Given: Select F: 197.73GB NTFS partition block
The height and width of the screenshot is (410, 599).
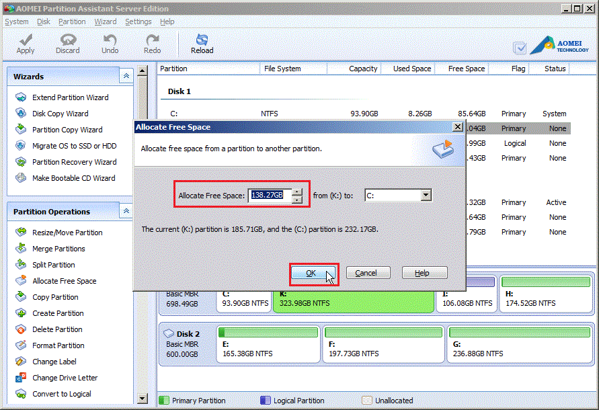Looking at the screenshot, I should coord(383,344).
